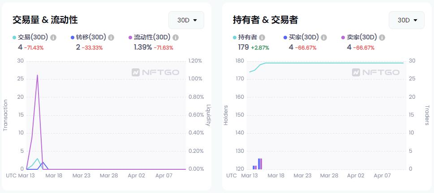Click the purple liquidity peak on left chart
This screenshot has width=434, height=193.
tap(37, 75)
